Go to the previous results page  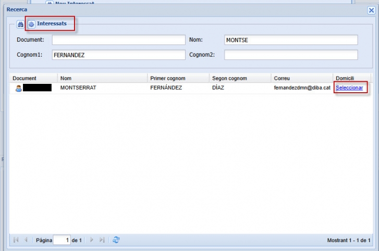click(x=26, y=240)
